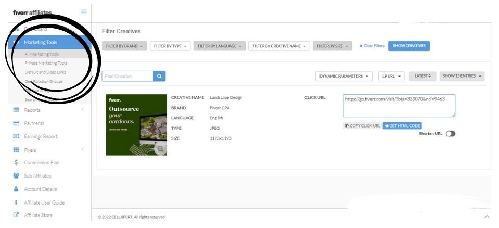Viewport: 499px width, 228px height.
Task: Open Affiliate User Guide in sidebar
Action: pyautogui.click(x=44, y=202)
